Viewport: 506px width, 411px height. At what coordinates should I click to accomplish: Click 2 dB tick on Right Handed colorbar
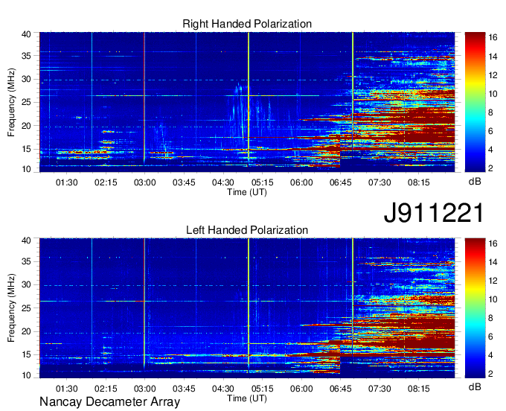490,168
